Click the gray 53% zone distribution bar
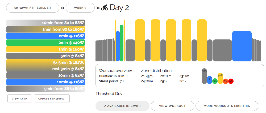Viewport: 266px width, 113px height. pyautogui.click(x=204, y=76)
